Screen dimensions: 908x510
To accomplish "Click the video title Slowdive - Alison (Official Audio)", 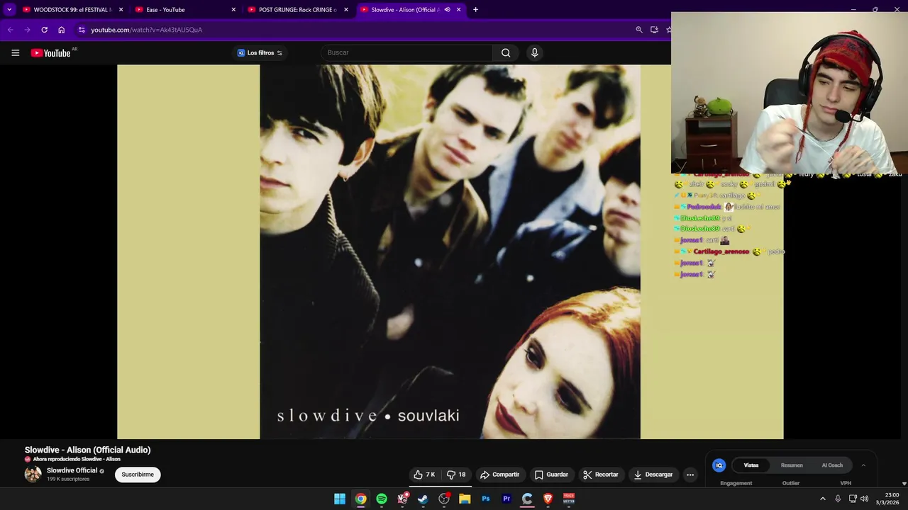I will point(87,450).
